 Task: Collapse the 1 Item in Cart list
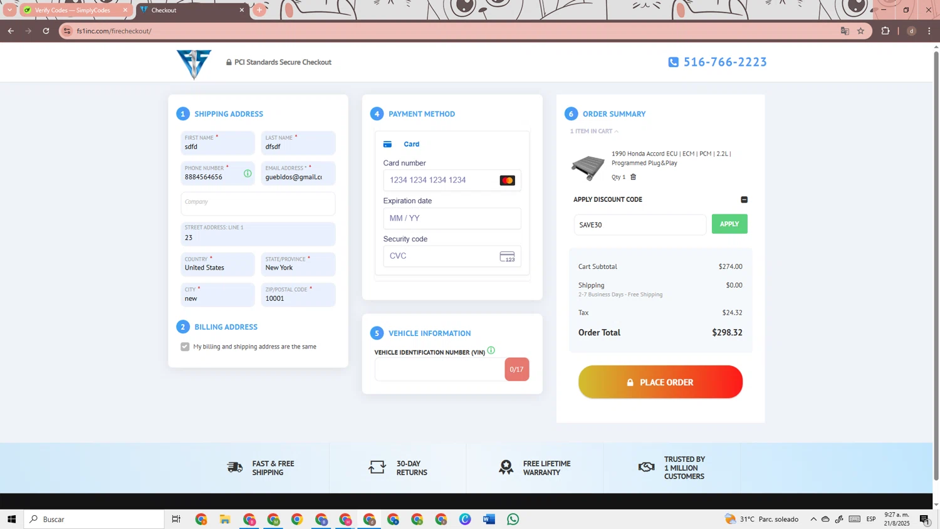pos(594,131)
